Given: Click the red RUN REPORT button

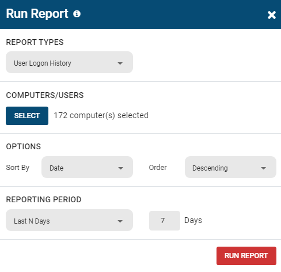Looking at the screenshot, I should tap(246, 256).
